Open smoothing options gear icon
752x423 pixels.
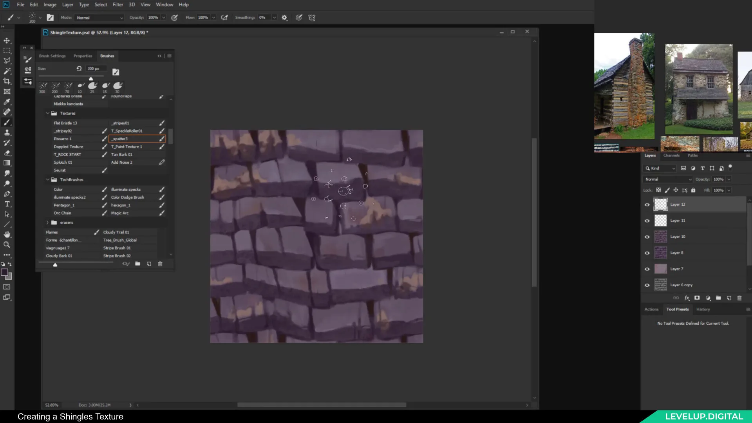(x=284, y=18)
